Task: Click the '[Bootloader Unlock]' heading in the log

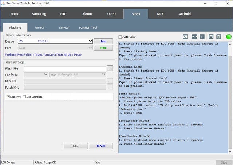Action: click(135, 121)
